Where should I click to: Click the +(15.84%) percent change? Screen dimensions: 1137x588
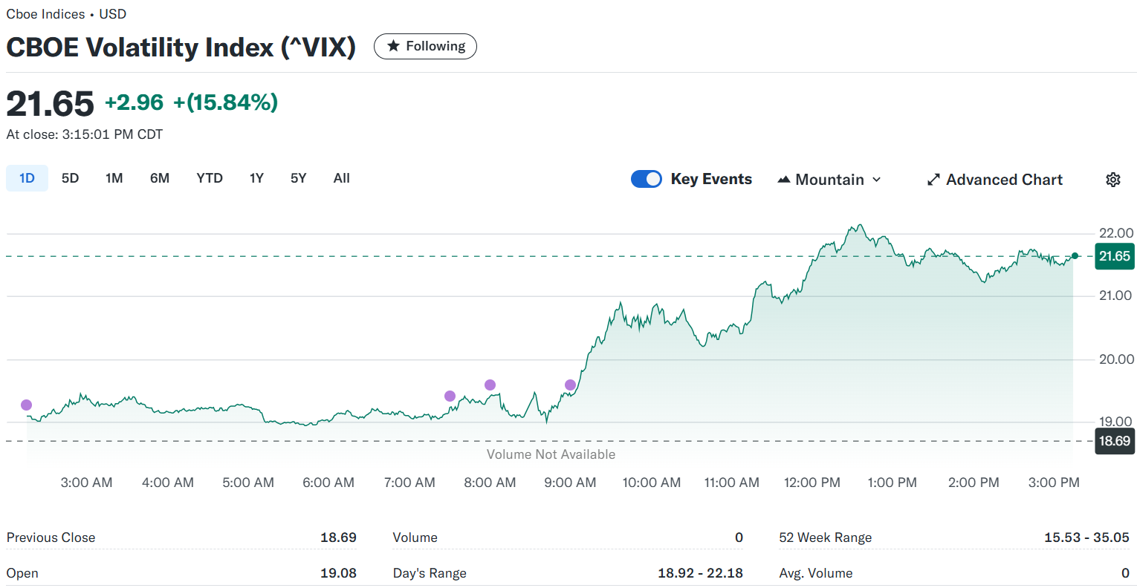point(226,102)
